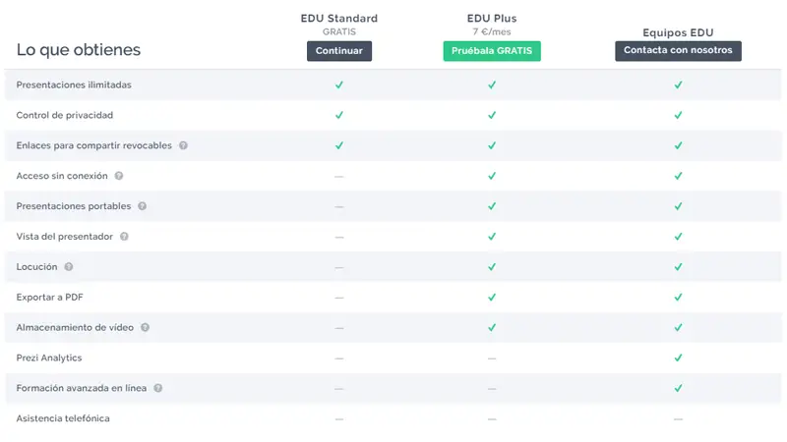
Task: Click Equipos EDU checkmark for Prezi Analytics
Action: 678,359
